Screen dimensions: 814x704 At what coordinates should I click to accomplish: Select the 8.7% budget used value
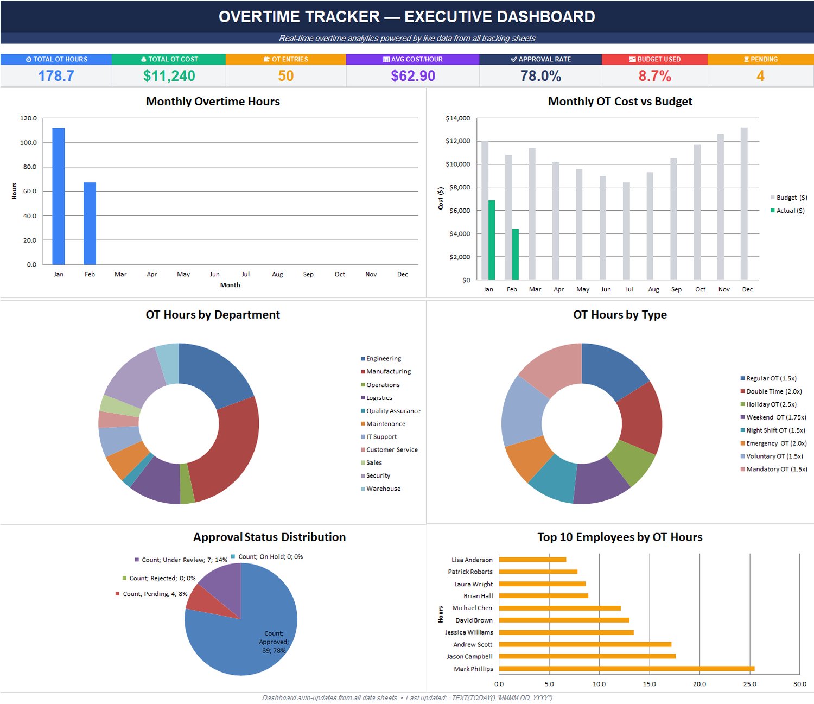(x=654, y=76)
